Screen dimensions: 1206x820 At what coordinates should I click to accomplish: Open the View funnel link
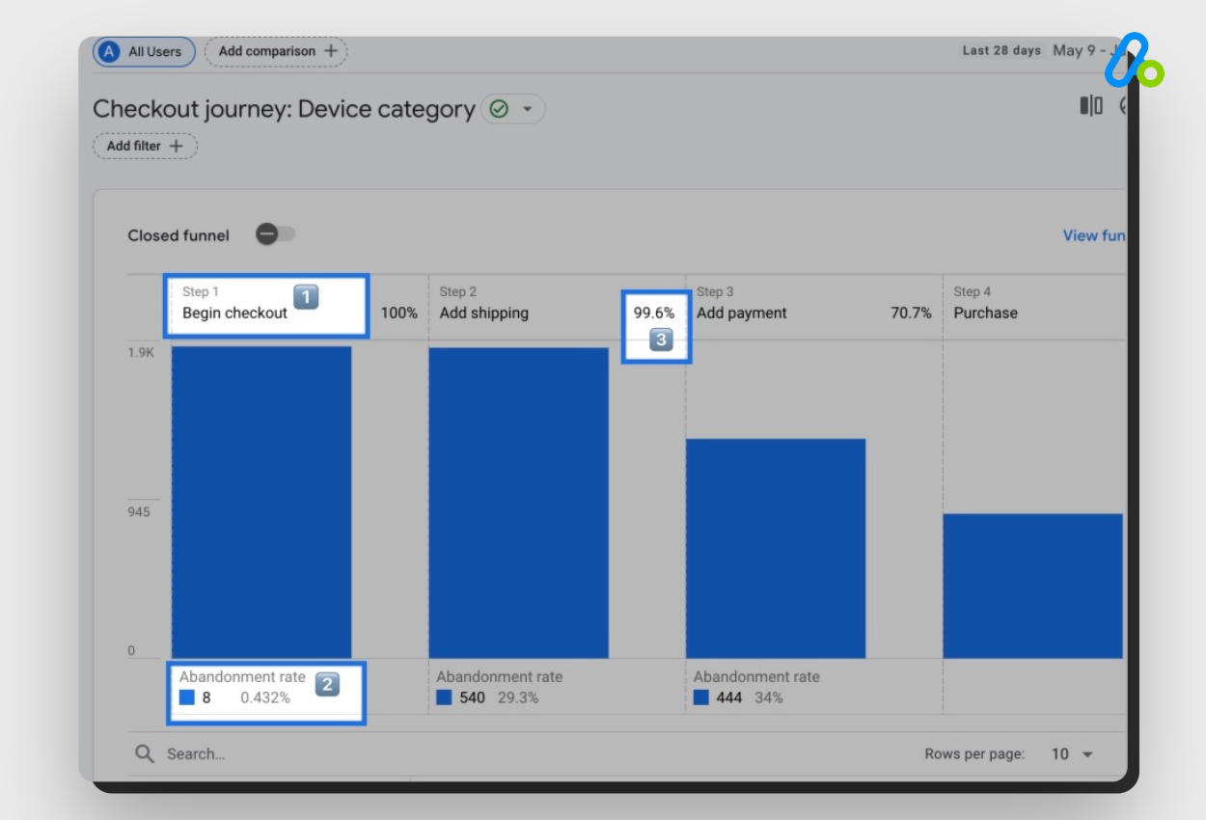[1094, 235]
